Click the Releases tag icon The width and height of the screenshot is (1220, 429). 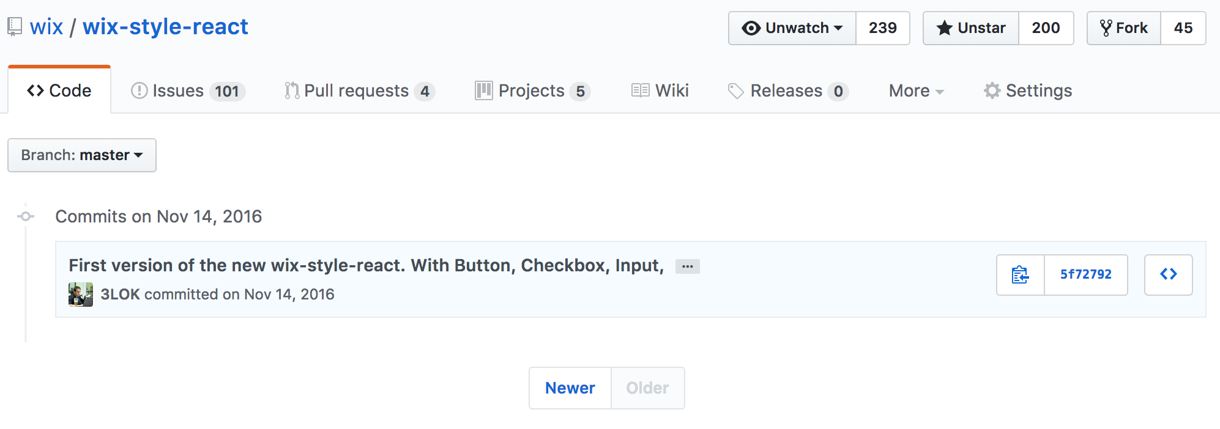736,91
